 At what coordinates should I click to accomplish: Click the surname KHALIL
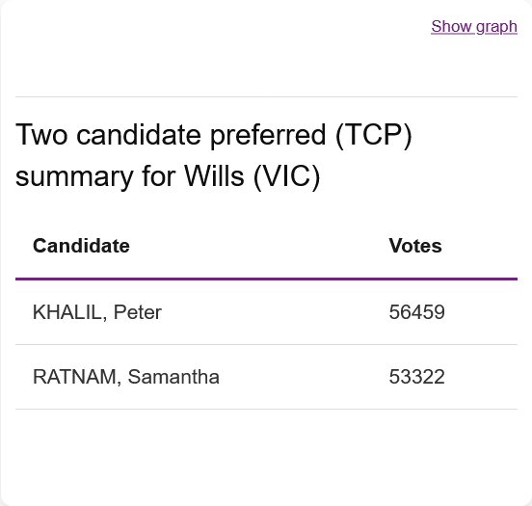point(69,312)
